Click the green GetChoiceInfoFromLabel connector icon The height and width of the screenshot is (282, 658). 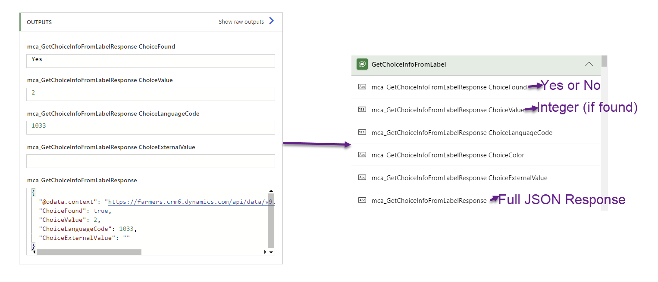coord(362,64)
